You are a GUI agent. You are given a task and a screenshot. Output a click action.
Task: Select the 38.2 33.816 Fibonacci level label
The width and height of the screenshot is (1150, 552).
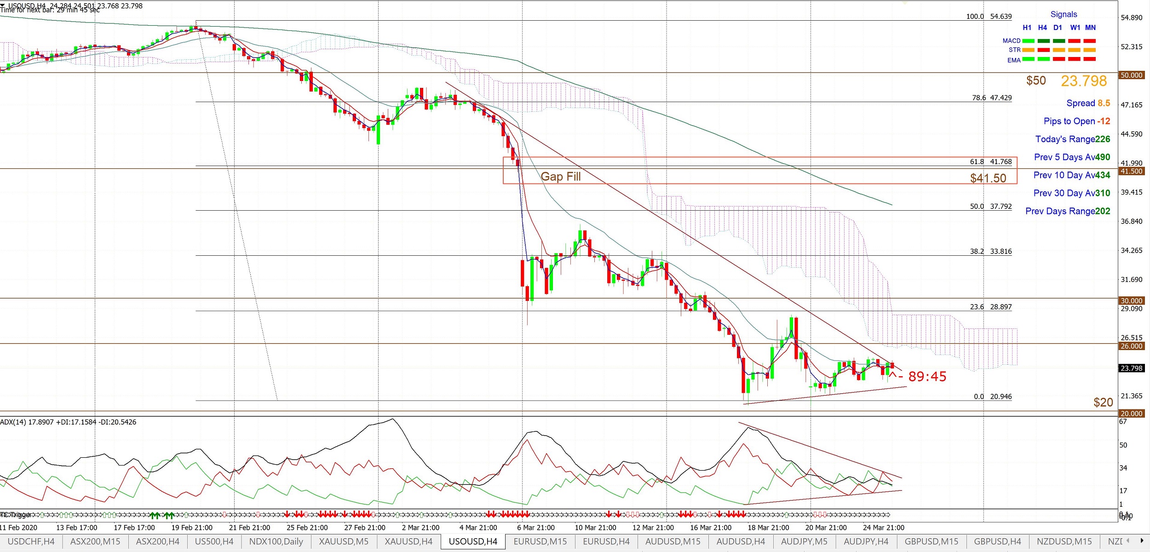pyautogui.click(x=991, y=252)
